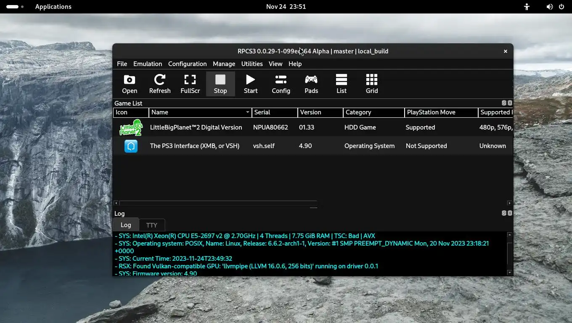Open the volume system menu icon
Image resolution: width=572 pixels, height=323 pixels.
549,7
